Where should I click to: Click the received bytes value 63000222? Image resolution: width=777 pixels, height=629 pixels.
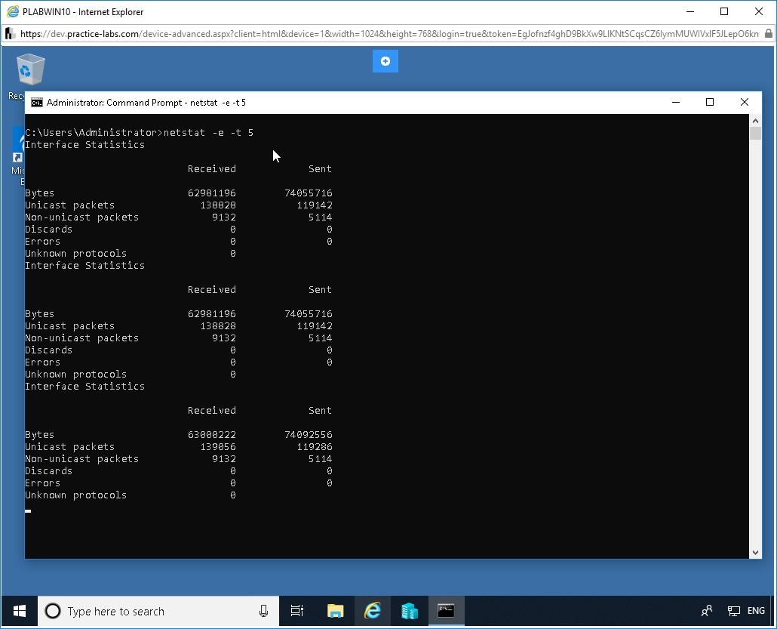click(x=211, y=434)
